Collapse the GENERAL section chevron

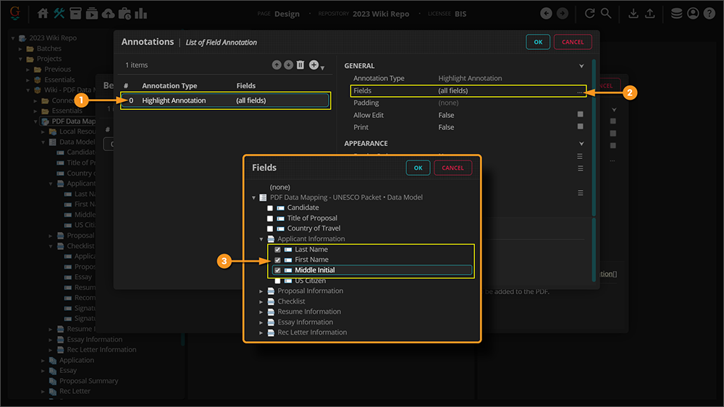click(x=581, y=66)
